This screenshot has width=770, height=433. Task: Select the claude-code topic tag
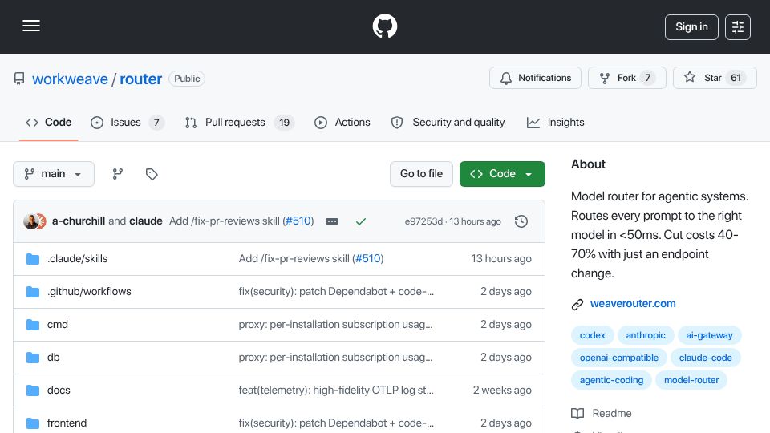(x=705, y=358)
